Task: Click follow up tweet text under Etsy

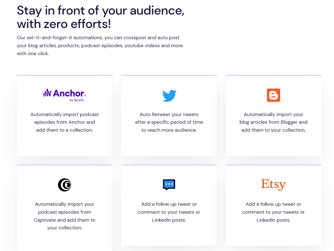Action: coord(274,212)
